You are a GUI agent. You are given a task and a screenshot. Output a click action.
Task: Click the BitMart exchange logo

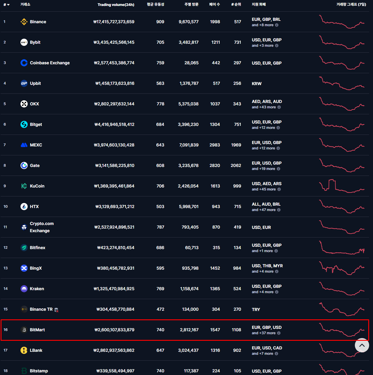click(24, 330)
